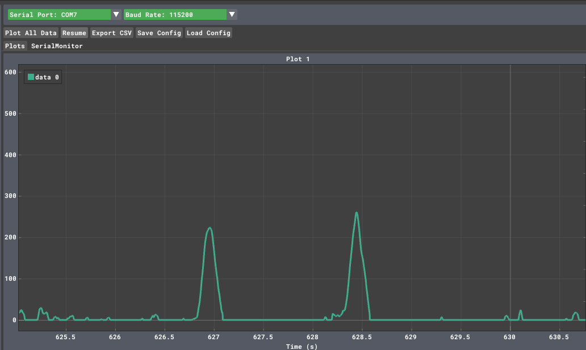Load a saved config
This screenshot has height=350, width=586.
click(x=208, y=33)
